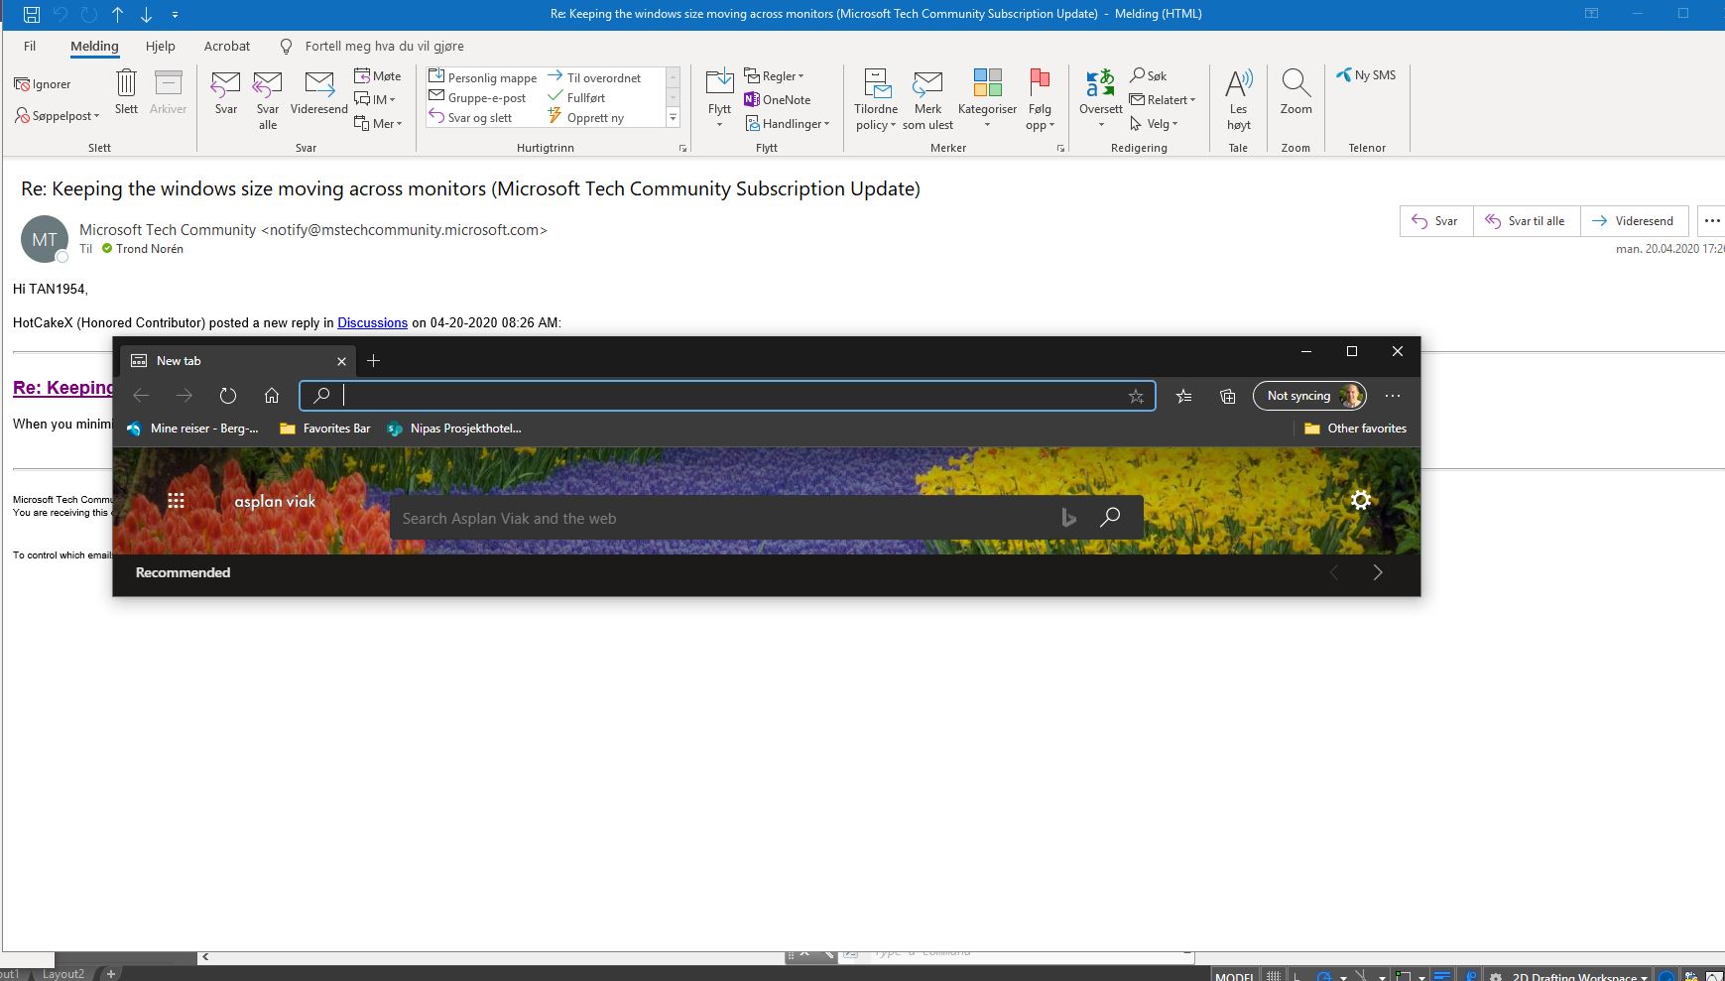Viewport: 1725px width, 981px height.
Task: Open a new tab with plus button
Action: (x=373, y=361)
